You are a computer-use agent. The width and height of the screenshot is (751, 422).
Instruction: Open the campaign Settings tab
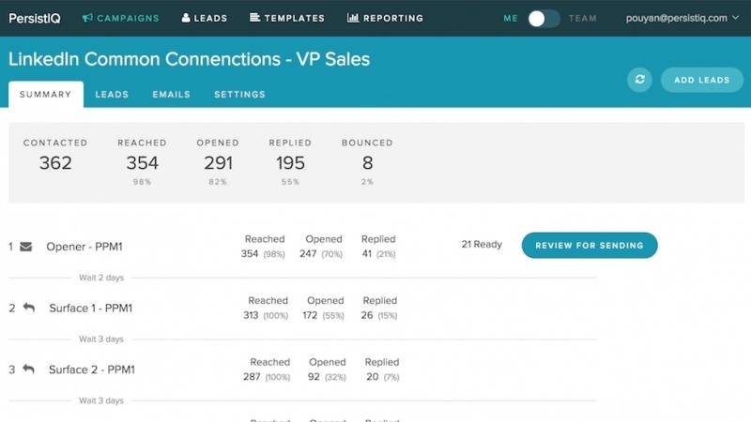pyautogui.click(x=239, y=95)
